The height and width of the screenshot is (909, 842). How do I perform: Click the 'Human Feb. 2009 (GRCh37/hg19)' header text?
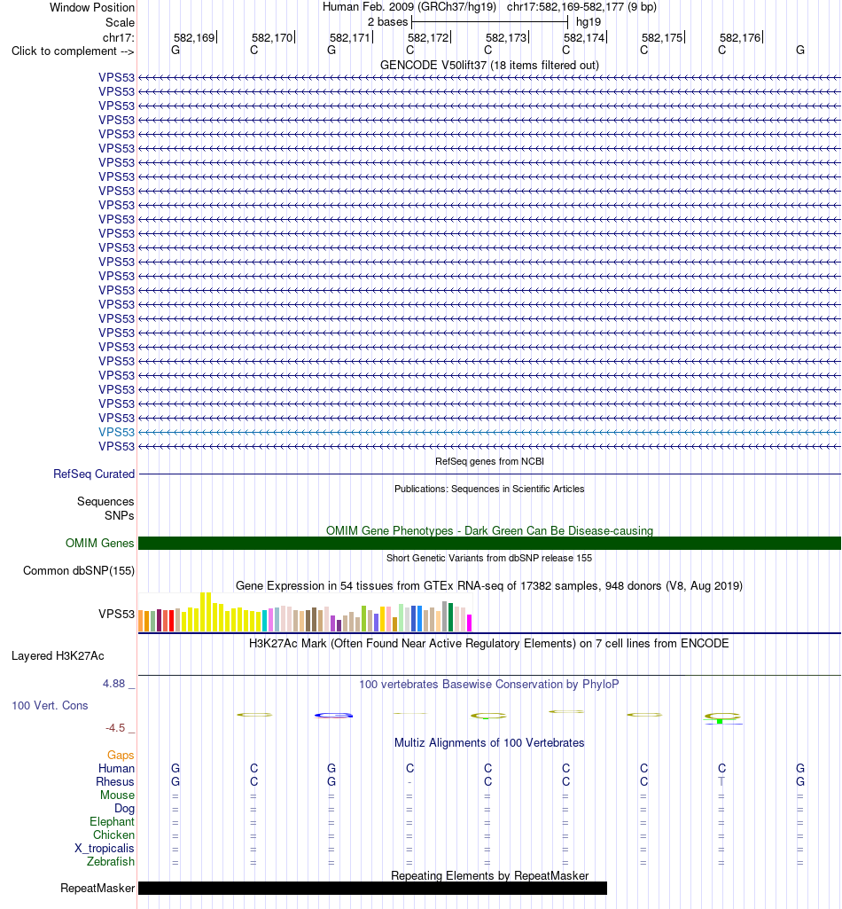coord(409,7)
